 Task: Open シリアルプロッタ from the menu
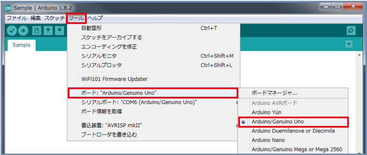154,65
